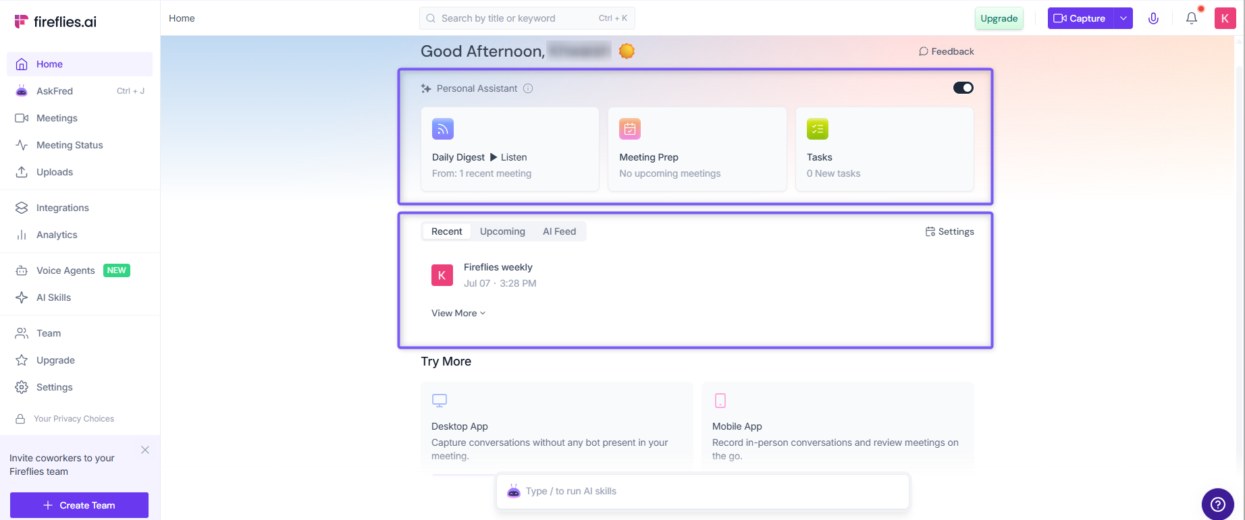Dismiss the invite coworkers banner
This screenshot has width=1245, height=520.
[x=145, y=450]
